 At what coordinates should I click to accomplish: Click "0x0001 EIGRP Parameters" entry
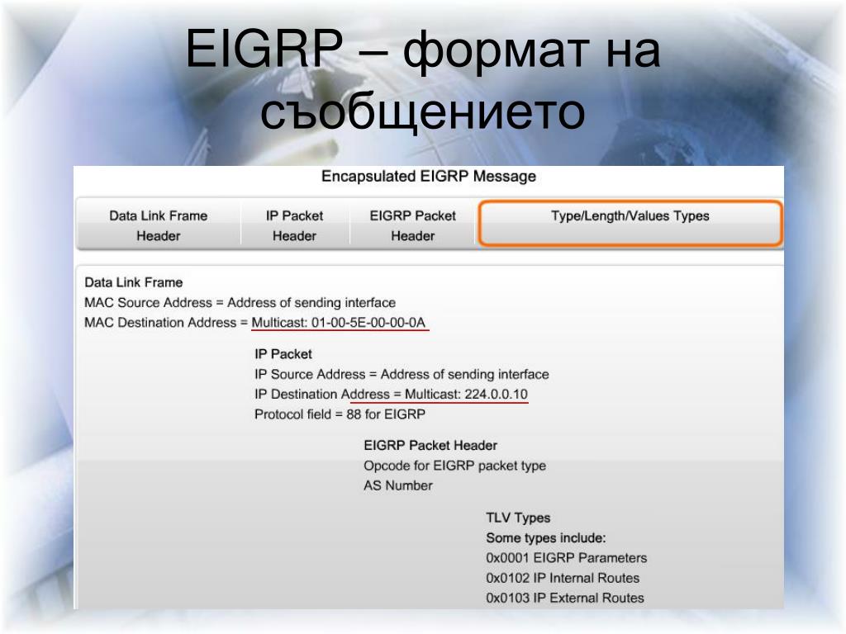pos(567,558)
